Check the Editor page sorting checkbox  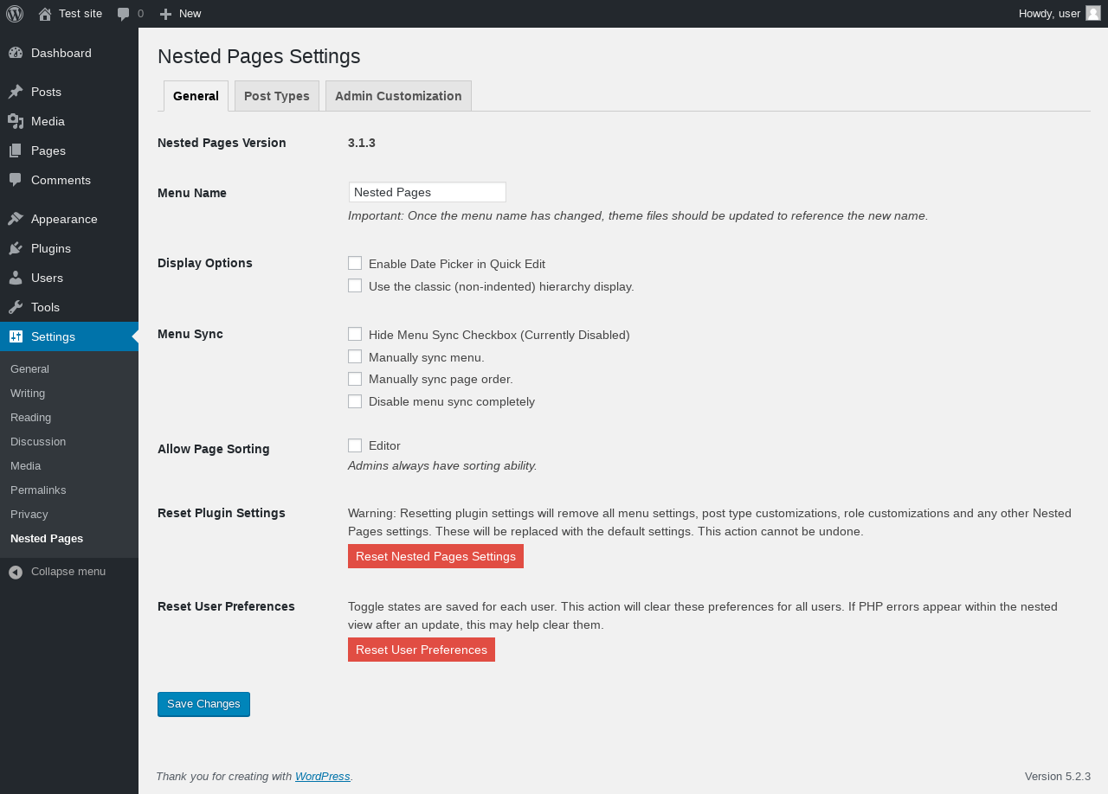[x=355, y=445]
